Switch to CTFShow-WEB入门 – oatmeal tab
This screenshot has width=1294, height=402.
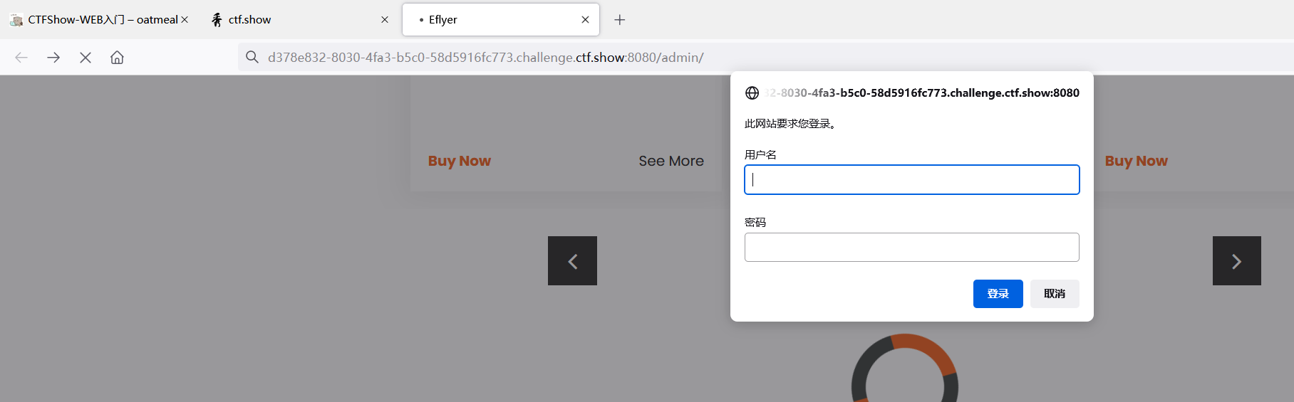100,20
